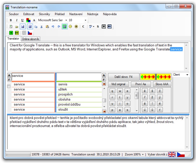The image size is (196, 163).
Task: Click the letter keyboard scrollbar thumb
Action: [x=137, y=95]
